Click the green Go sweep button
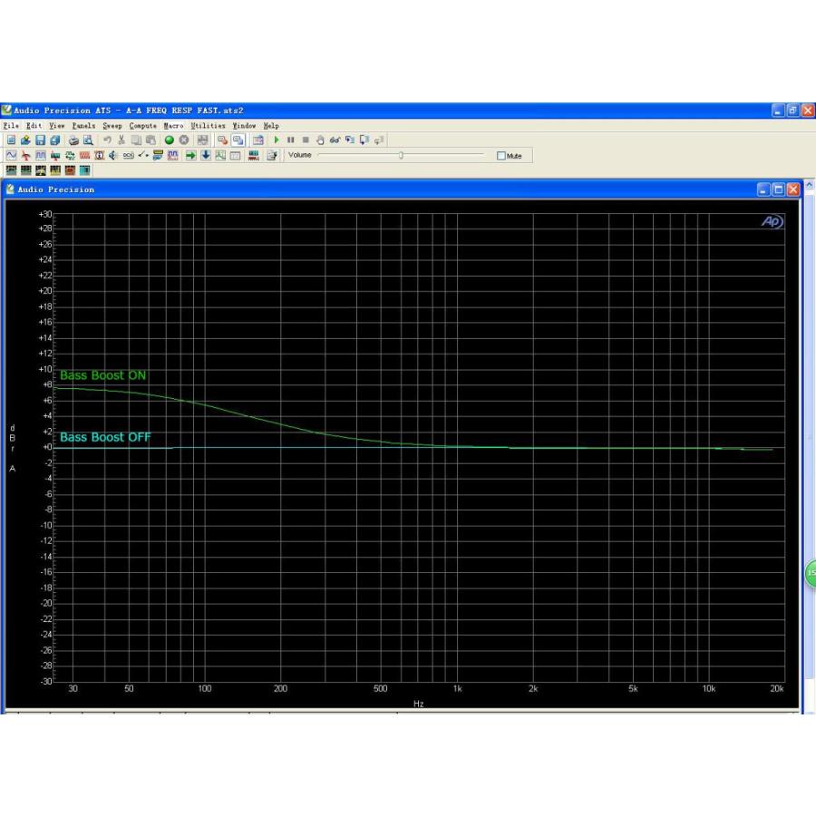The image size is (816, 816). click(170, 140)
